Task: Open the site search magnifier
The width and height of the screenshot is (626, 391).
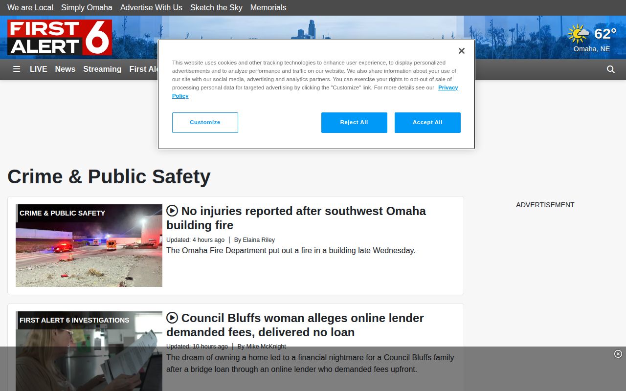Action: 611,69
